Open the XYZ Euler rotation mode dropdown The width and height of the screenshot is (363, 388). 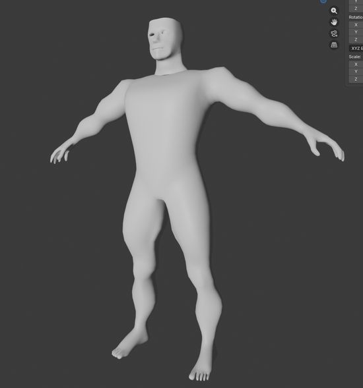(x=356, y=49)
